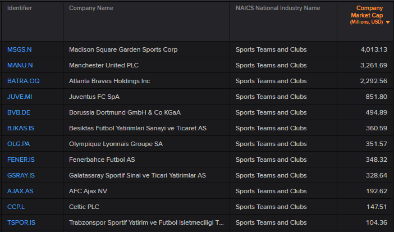Select market cap value 360.59
The height and width of the screenshot is (232, 394).
click(377, 128)
